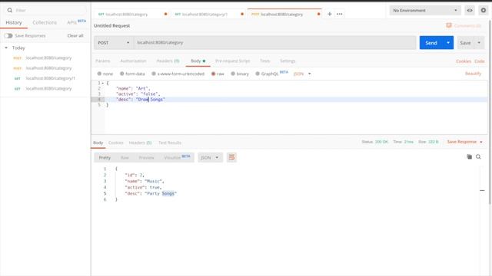Select the GraphQL body radio
492x276 pixels.
tap(258, 74)
